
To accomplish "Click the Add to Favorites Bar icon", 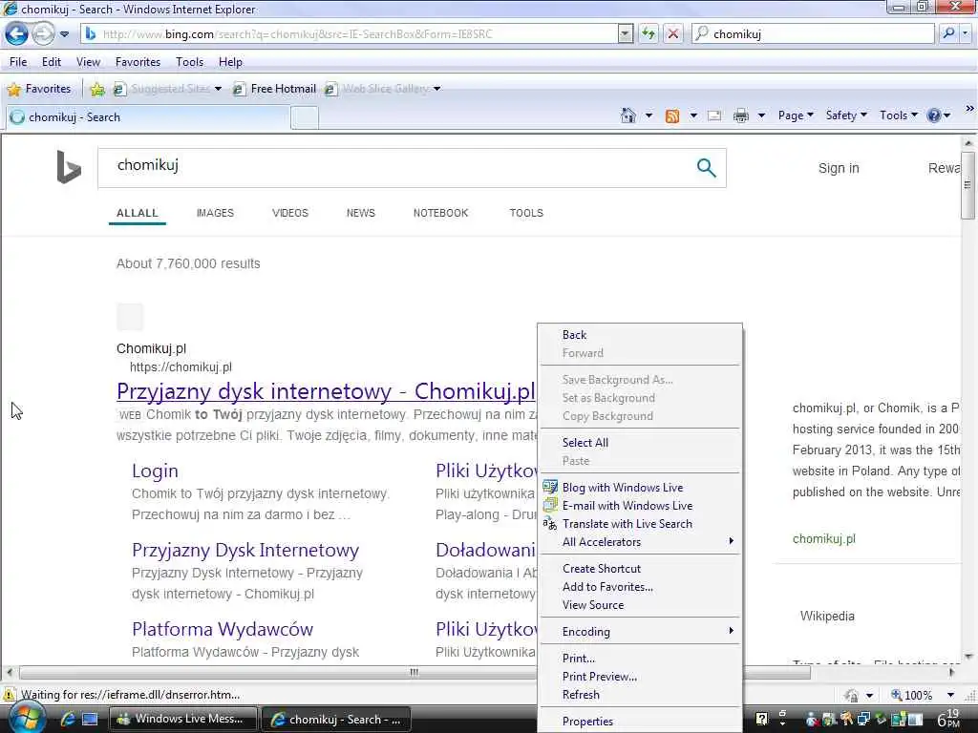I will 97,89.
